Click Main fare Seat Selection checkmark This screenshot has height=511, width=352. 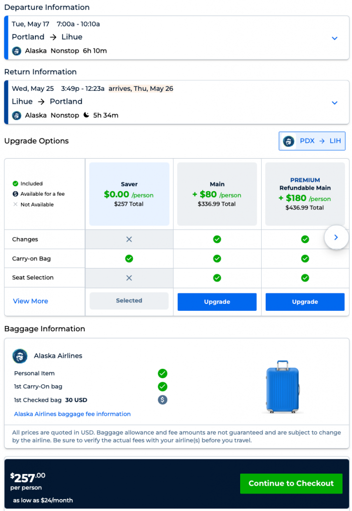(x=217, y=278)
